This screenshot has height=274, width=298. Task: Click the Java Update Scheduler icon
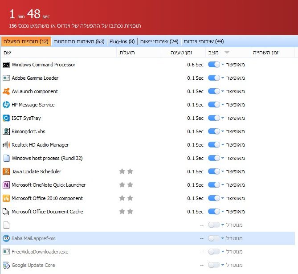6,172
